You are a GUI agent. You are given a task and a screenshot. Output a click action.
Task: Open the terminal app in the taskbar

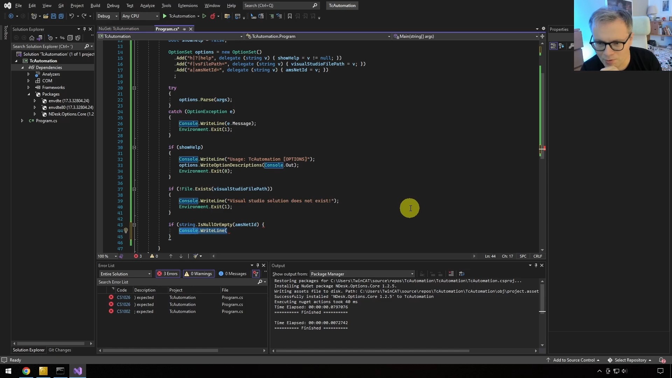[x=60, y=371]
